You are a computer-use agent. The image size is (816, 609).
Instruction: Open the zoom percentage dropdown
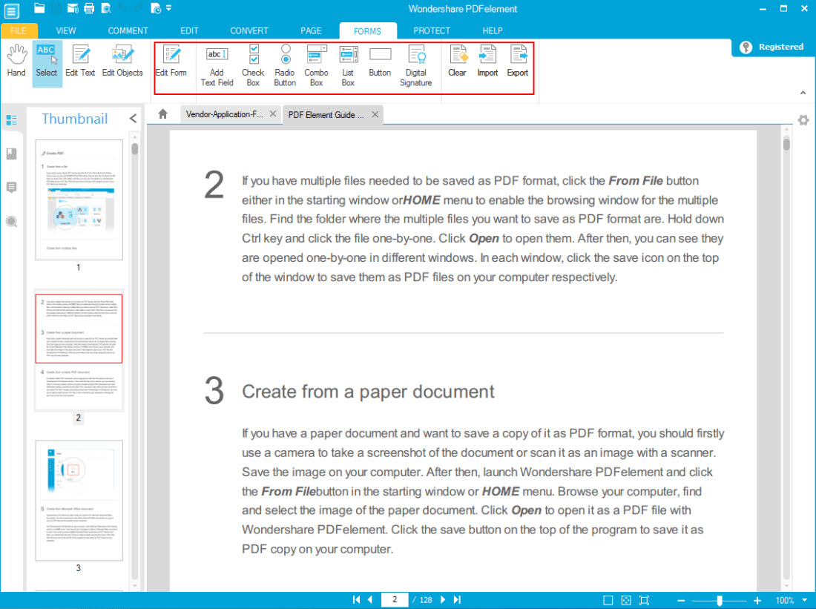805,599
